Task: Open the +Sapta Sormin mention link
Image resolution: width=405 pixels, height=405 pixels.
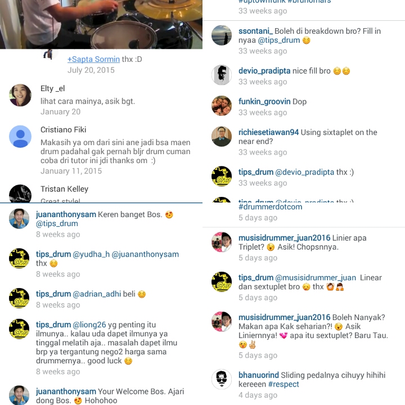Action: coord(93,59)
